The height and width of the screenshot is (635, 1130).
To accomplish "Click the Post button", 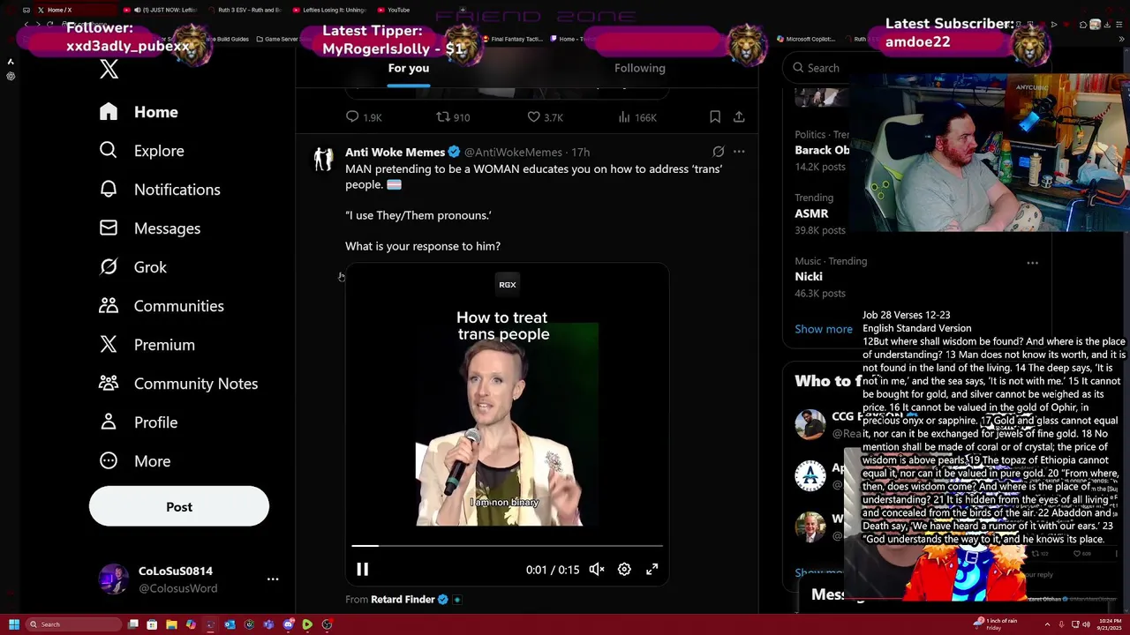I will point(179,507).
